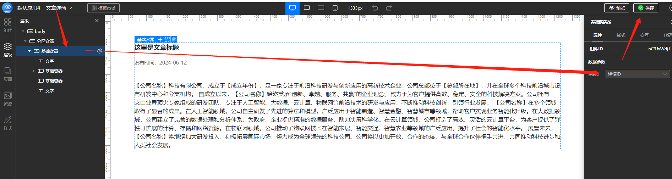Click the data-binding icon on selected 基础容器 row
This screenshot has width=672, height=179.
(100, 51)
